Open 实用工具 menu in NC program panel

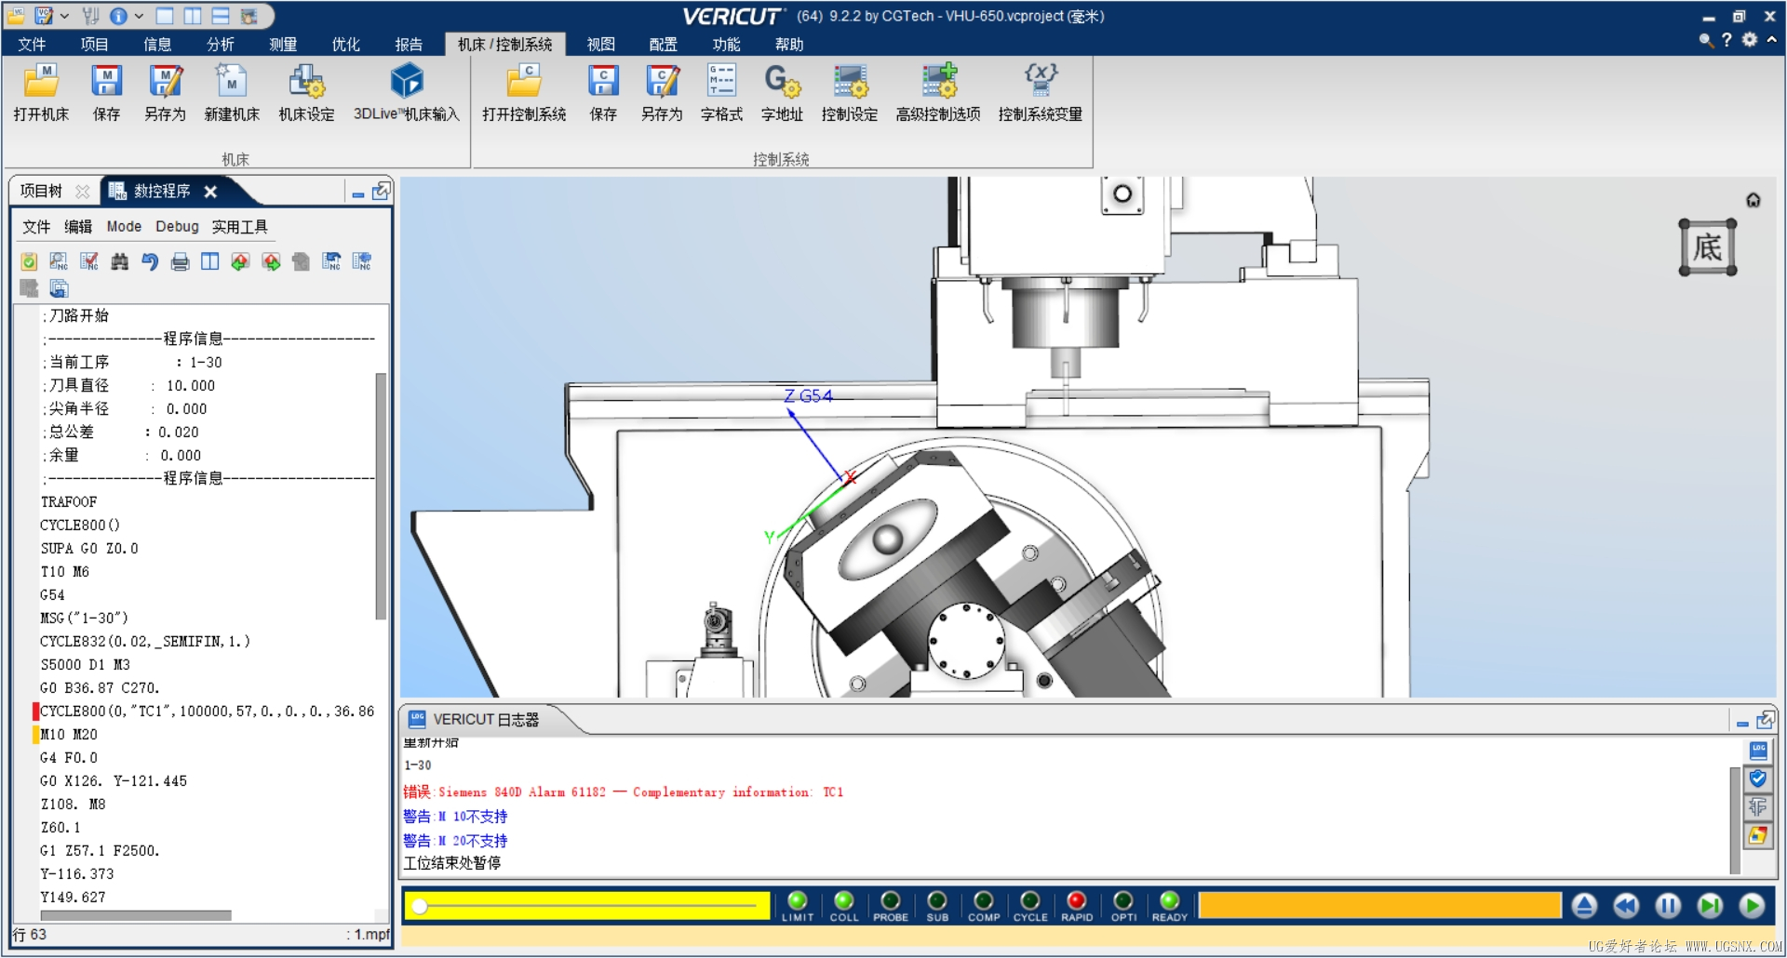pos(239,226)
